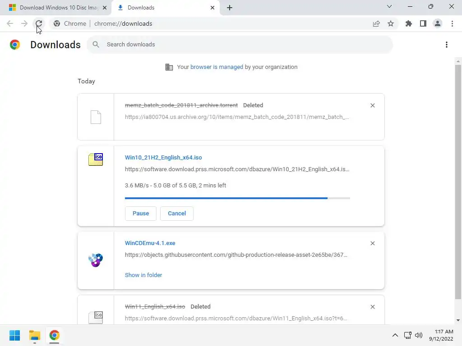Viewport: 462px width, 346px height.
Task: Open the tab search dropdown chevron
Action: coord(389,6)
